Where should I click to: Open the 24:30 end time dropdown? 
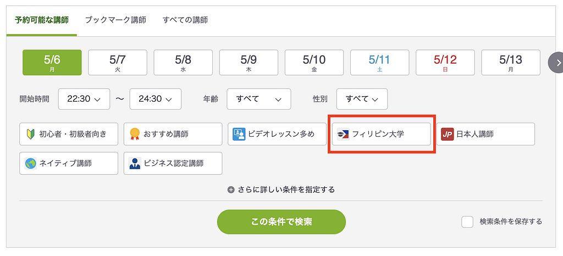(155, 99)
